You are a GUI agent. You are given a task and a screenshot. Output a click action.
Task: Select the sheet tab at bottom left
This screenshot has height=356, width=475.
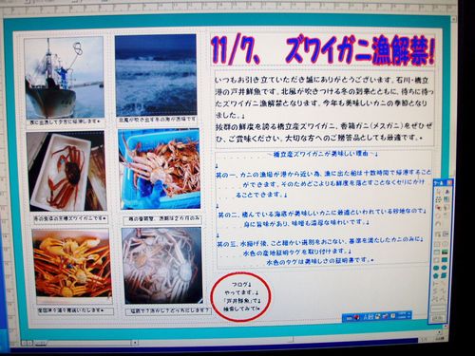point(41,343)
